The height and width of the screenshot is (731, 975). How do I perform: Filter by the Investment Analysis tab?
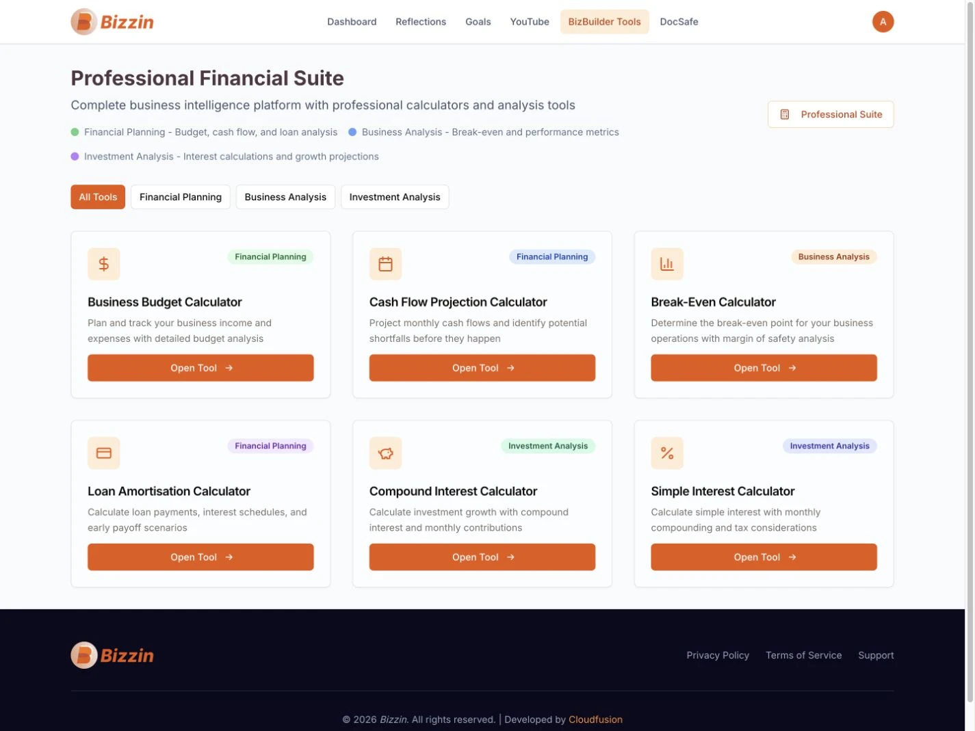[395, 197]
